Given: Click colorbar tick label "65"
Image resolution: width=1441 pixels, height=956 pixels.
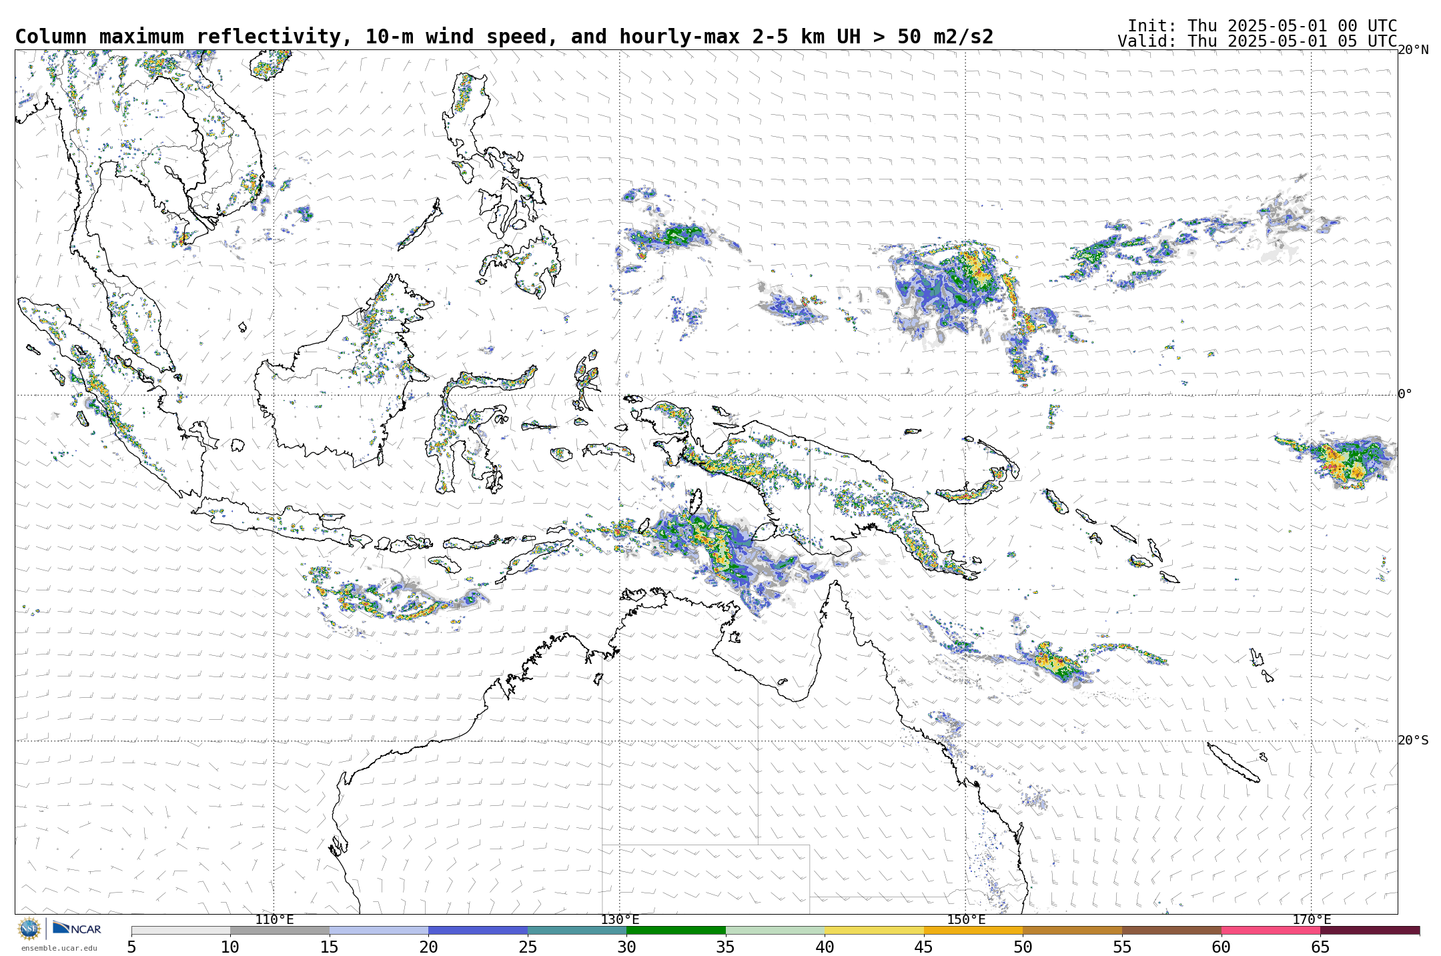Looking at the screenshot, I should pos(1320,947).
